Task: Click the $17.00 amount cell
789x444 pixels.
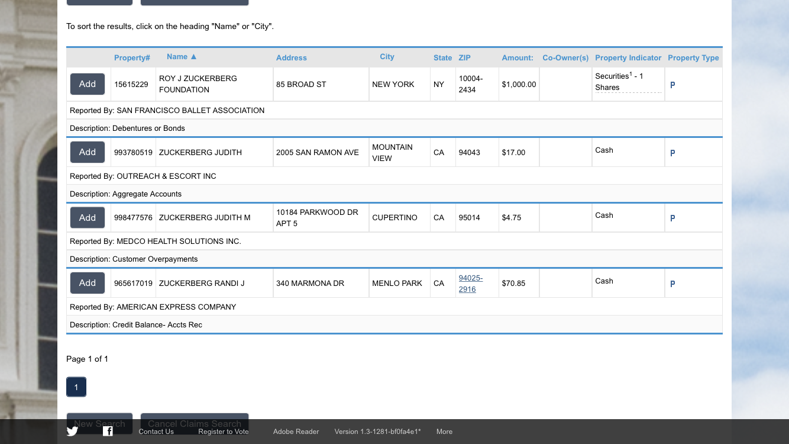Action: [519, 152]
